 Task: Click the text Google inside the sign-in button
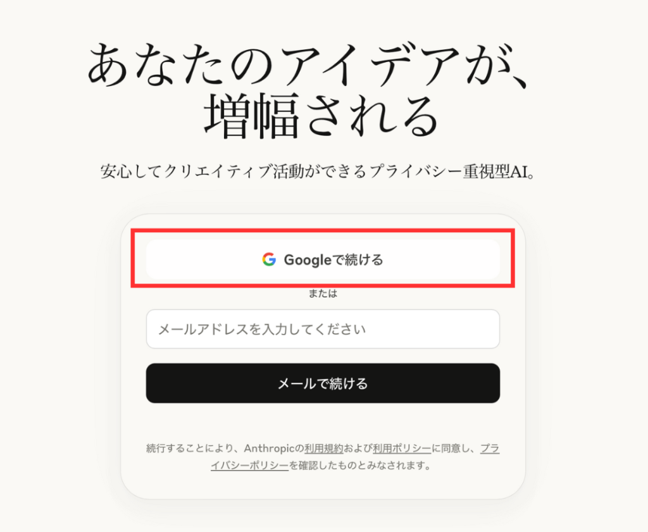point(308,260)
